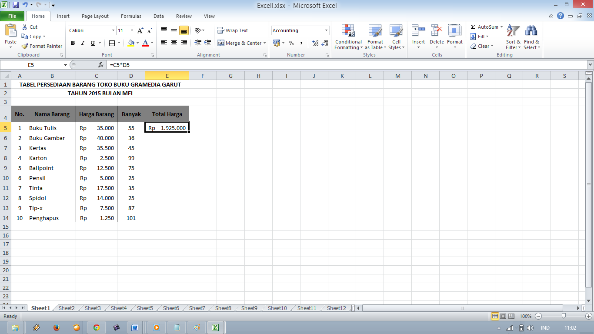Click AutoSum
This screenshot has height=334, width=594.
pyautogui.click(x=484, y=27)
